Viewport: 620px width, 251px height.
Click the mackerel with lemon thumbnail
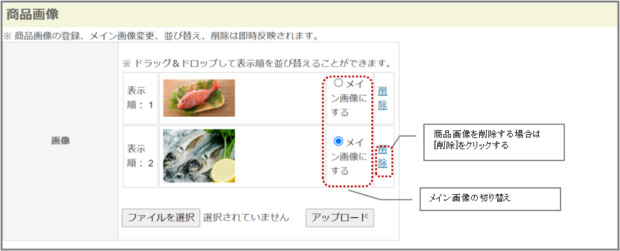(x=199, y=156)
